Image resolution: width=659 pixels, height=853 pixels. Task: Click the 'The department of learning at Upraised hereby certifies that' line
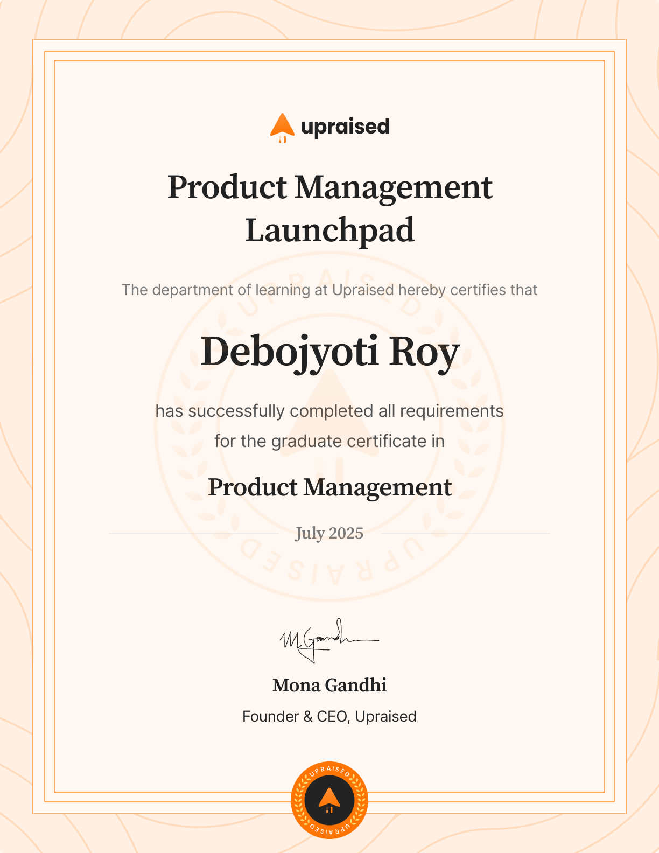tap(329, 290)
